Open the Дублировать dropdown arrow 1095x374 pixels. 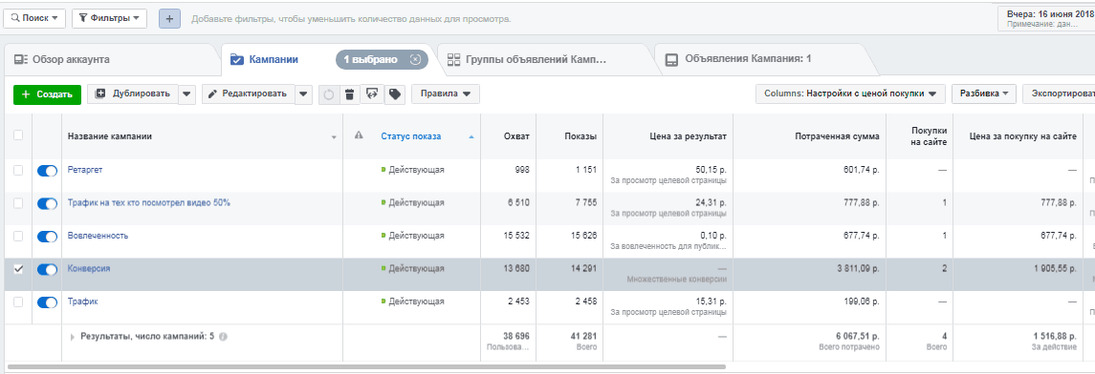187,94
